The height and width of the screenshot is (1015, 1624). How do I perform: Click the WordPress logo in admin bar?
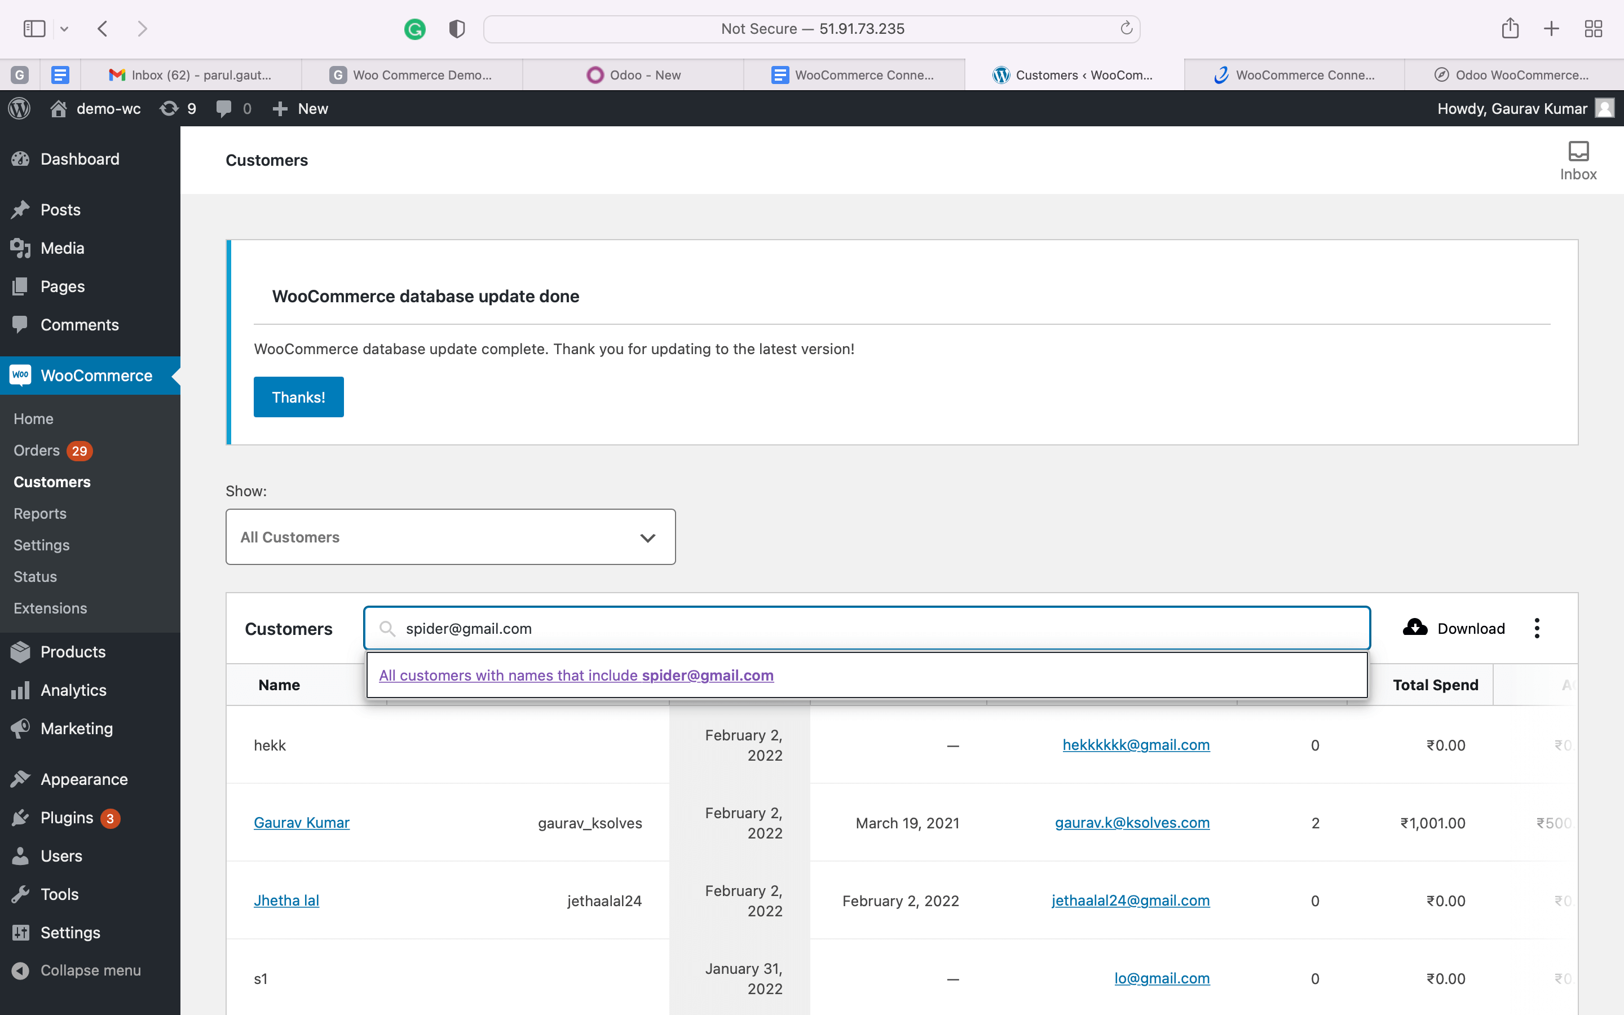pos(20,109)
